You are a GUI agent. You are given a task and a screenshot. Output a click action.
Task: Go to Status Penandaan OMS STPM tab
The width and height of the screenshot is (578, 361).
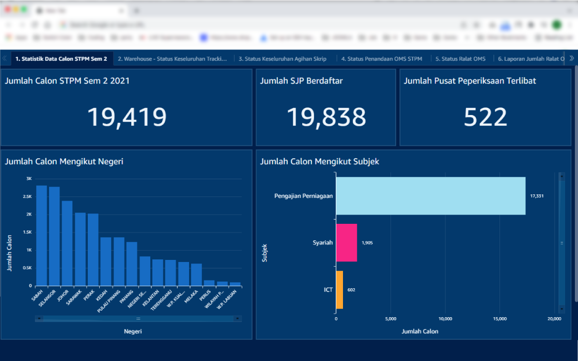[x=382, y=59]
